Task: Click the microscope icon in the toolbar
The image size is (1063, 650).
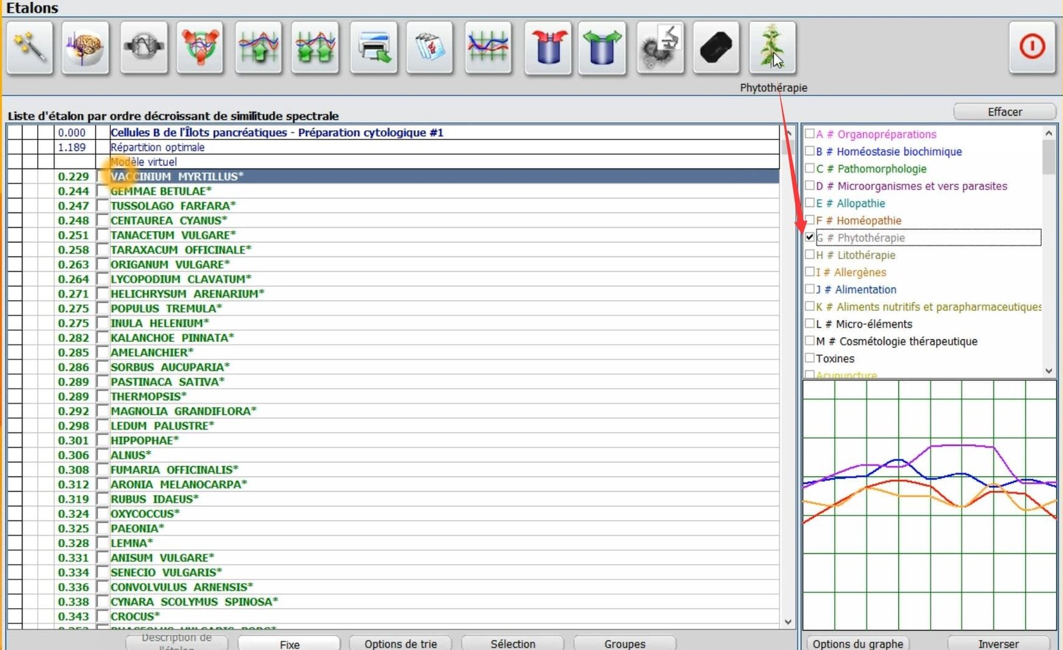Action: (660, 48)
